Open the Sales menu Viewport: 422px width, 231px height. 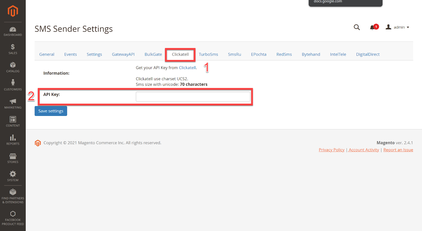13,49
